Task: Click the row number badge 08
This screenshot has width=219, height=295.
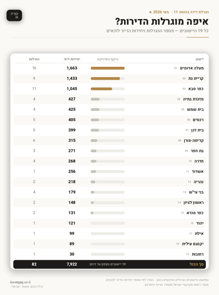Action: click(179, 141)
